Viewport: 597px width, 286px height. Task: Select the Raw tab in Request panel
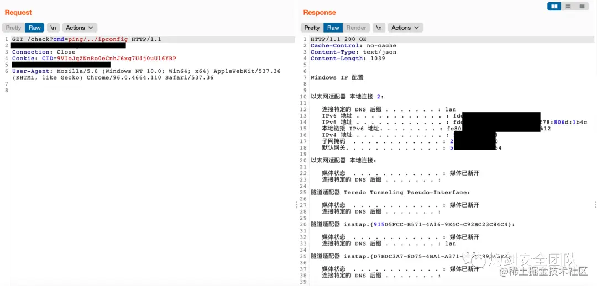point(35,28)
